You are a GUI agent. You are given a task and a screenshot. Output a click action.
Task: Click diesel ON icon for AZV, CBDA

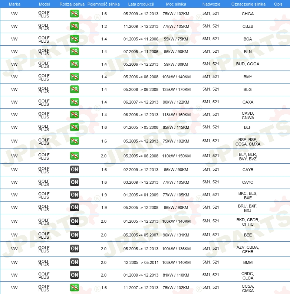tap(75, 249)
